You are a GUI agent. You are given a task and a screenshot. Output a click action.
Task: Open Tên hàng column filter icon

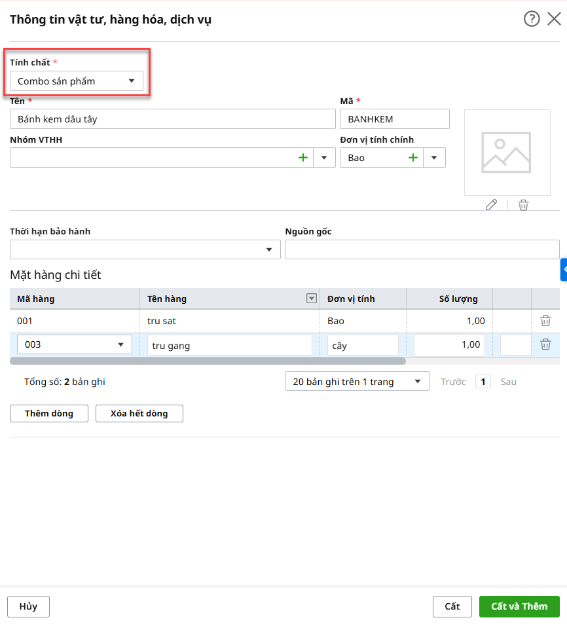click(312, 299)
